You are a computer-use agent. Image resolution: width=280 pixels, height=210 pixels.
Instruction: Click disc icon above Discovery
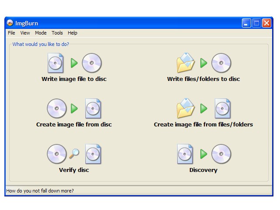coord(221,154)
